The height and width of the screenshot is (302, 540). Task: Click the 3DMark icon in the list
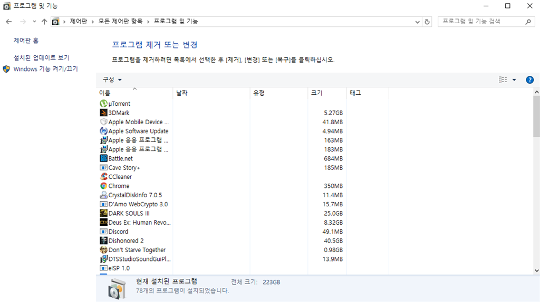[103, 113]
